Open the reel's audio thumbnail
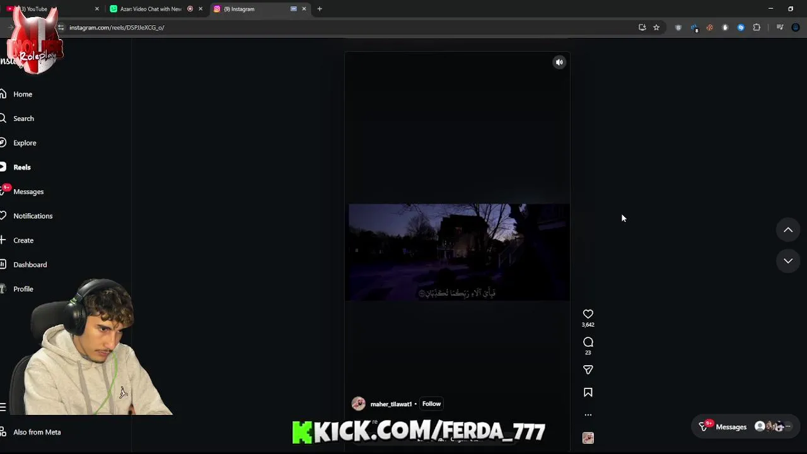The width and height of the screenshot is (807, 454). [588, 438]
